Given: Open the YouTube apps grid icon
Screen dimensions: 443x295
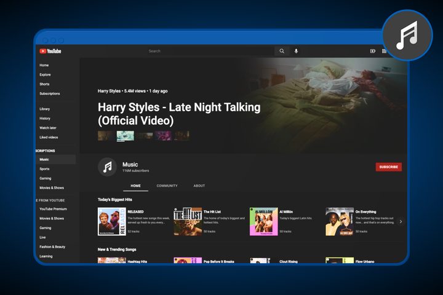Looking at the screenshot, I should click(x=384, y=51).
